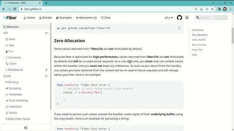The height and width of the screenshot is (131, 234).
Task: Click the go get github.com/gofiber/fiber/v2 code
Action: (x=83, y=28)
